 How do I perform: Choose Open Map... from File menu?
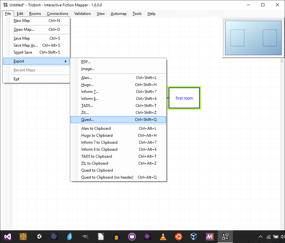point(36,30)
